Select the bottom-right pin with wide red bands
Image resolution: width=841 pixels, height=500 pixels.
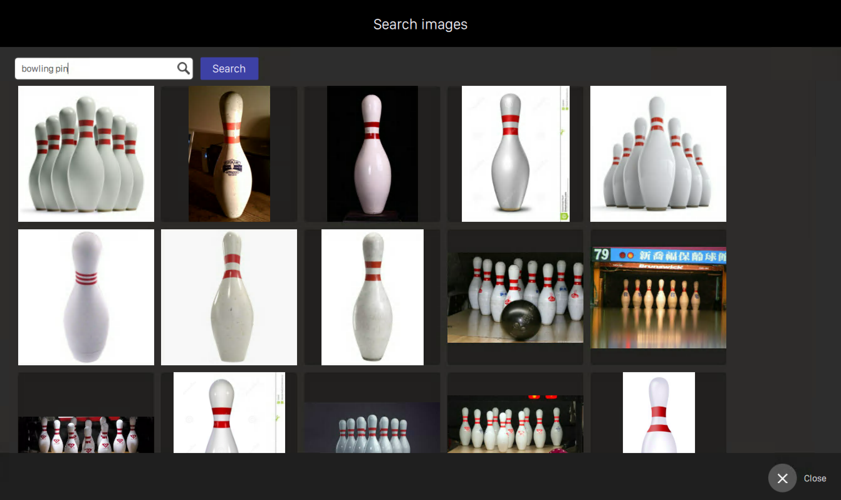click(658, 413)
